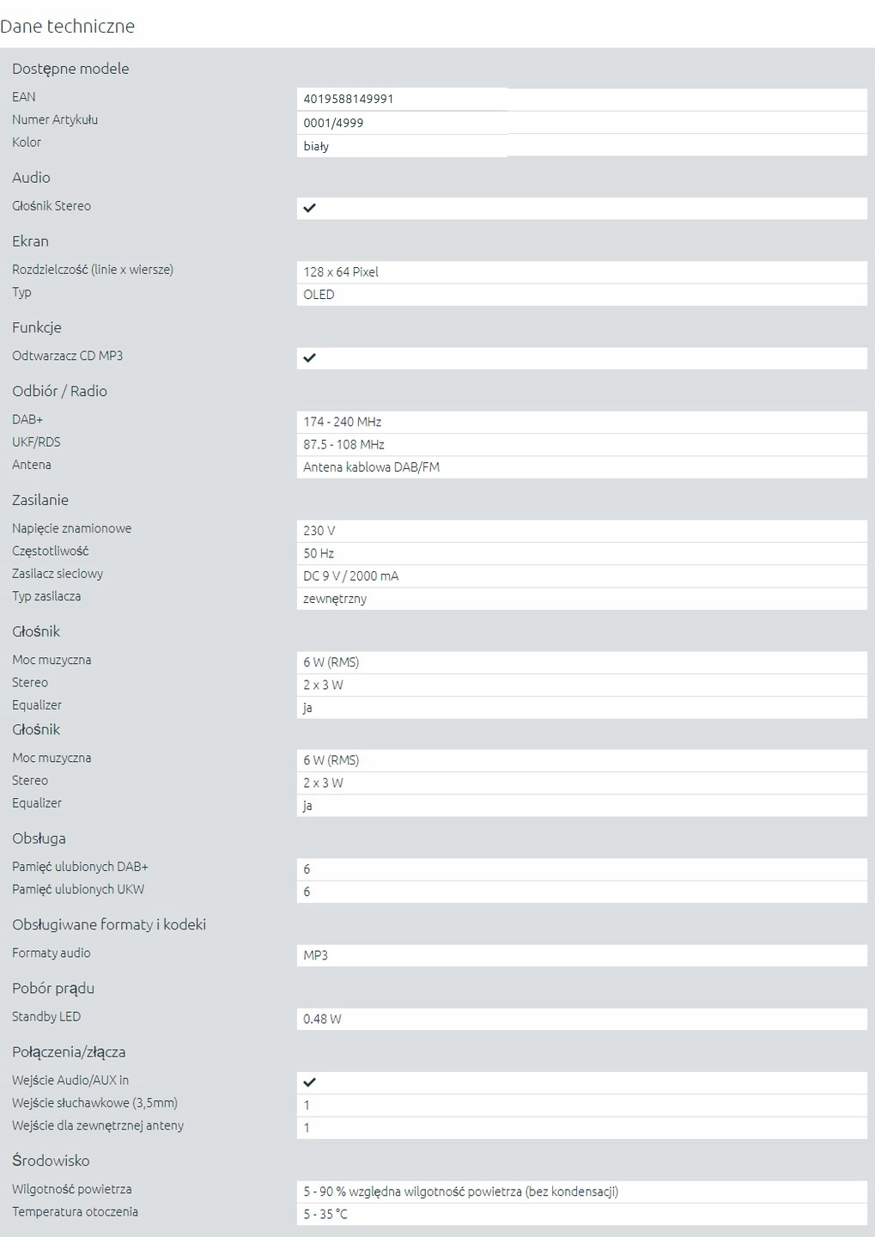Click the DAB+ range 174 - 240 MHz
The height and width of the screenshot is (1237, 875).
click(343, 422)
